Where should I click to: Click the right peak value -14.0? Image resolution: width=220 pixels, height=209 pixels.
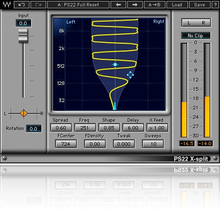(x=205, y=143)
